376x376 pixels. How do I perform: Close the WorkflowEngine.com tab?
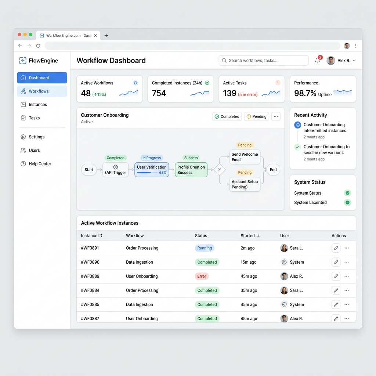[x=95, y=36]
